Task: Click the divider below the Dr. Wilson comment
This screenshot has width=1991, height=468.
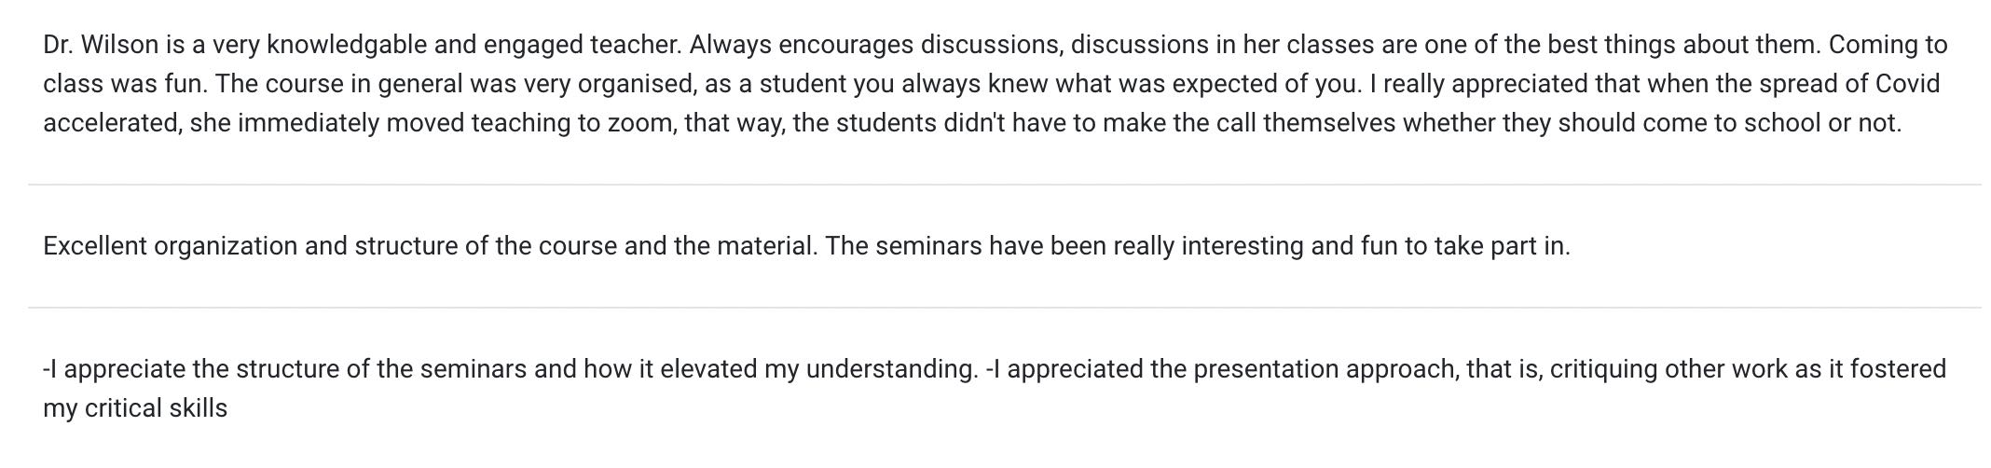Action: [x=1005, y=185]
